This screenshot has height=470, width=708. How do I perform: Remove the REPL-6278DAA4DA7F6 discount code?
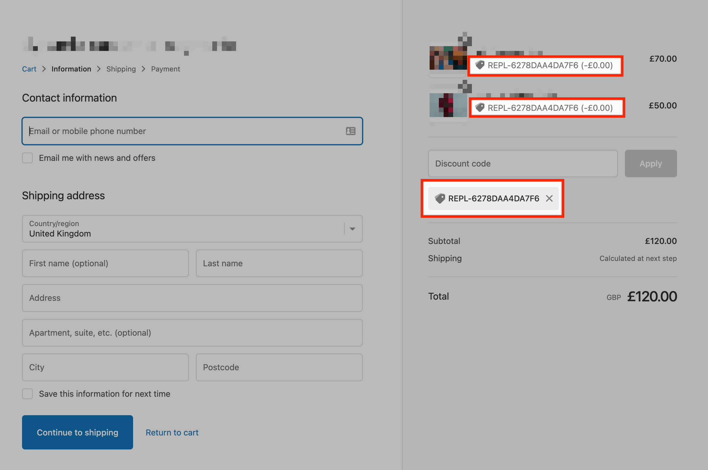coord(549,198)
